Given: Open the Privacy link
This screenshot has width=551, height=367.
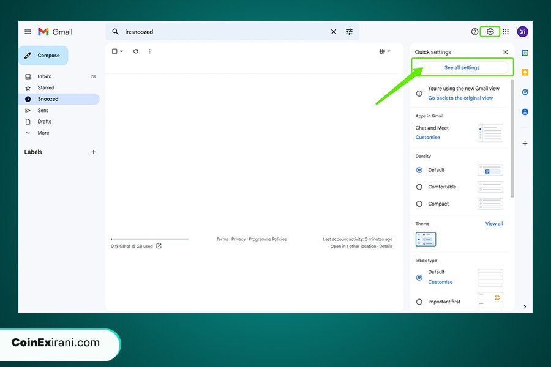Looking at the screenshot, I should tap(238, 239).
